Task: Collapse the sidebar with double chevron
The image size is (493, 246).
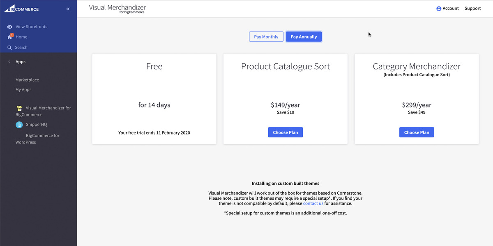Action: pos(68,9)
